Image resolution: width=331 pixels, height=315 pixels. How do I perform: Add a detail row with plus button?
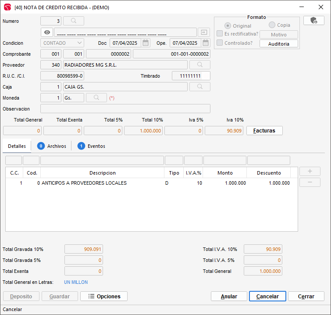pos(310,172)
